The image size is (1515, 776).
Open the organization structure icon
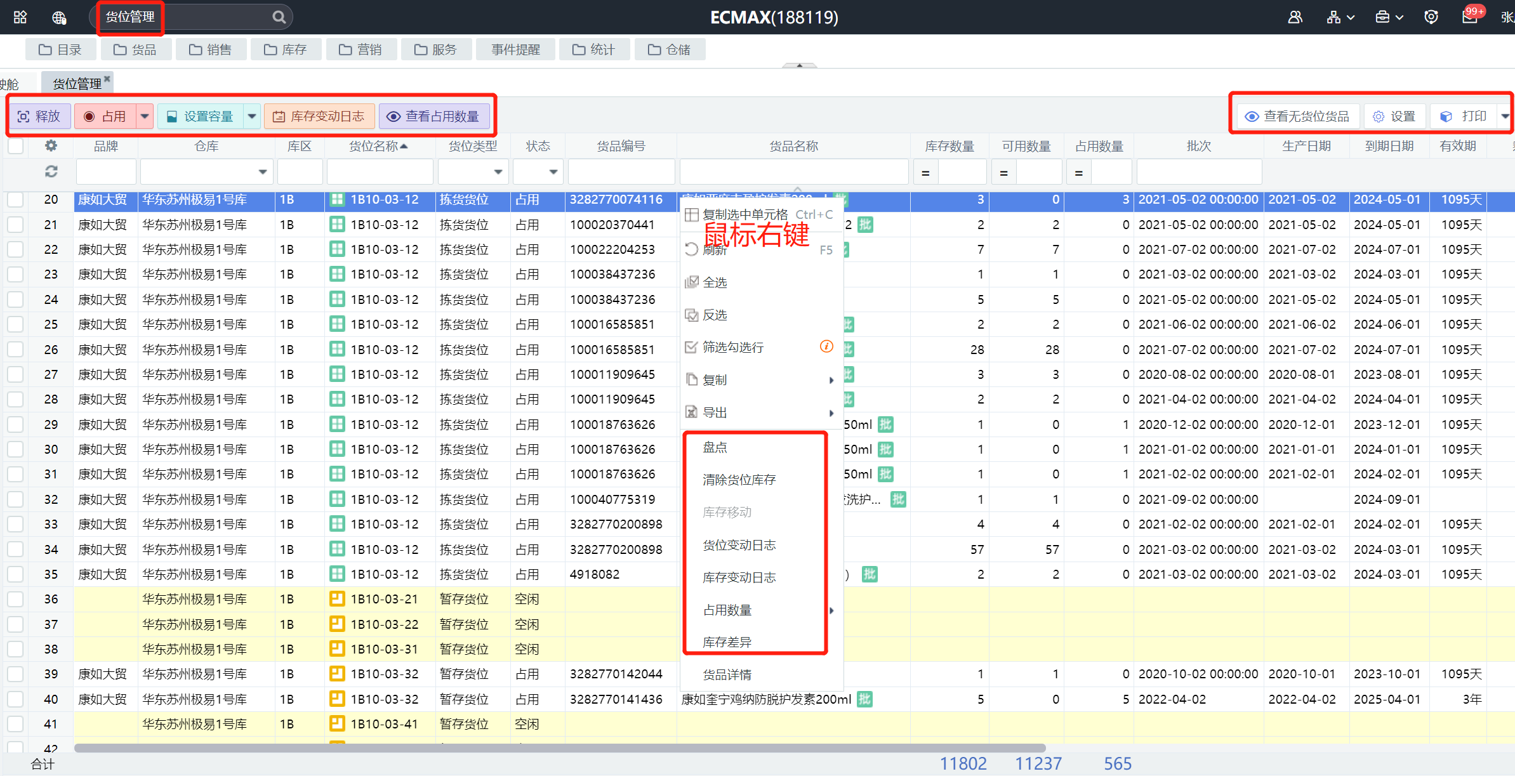click(x=1333, y=17)
